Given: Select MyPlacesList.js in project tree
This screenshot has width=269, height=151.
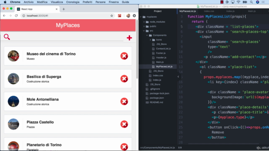Looking at the screenshot, I should tap(164, 66).
